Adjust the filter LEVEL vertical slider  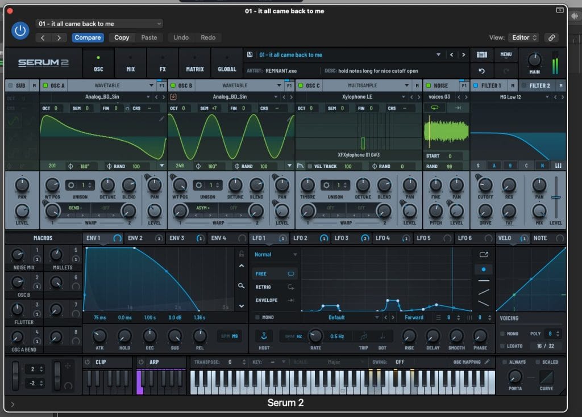click(x=556, y=197)
